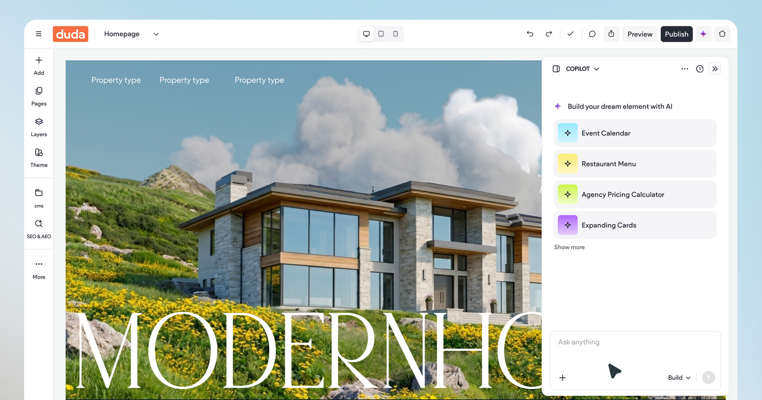The image size is (762, 400).
Task: Click the duda logo
Action: click(71, 34)
